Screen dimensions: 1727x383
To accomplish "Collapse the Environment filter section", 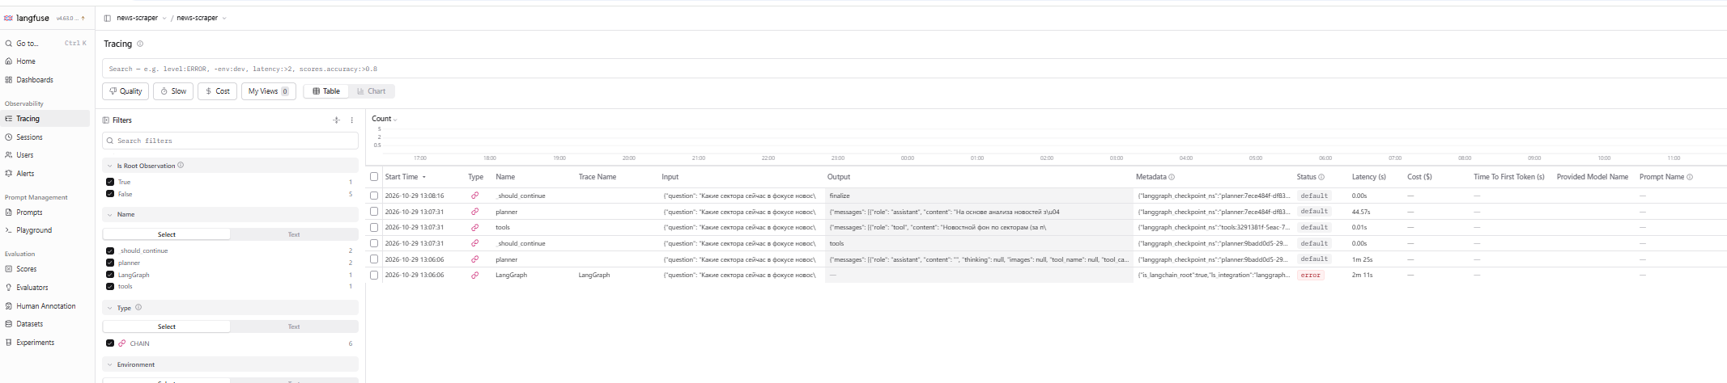I will [231, 364].
